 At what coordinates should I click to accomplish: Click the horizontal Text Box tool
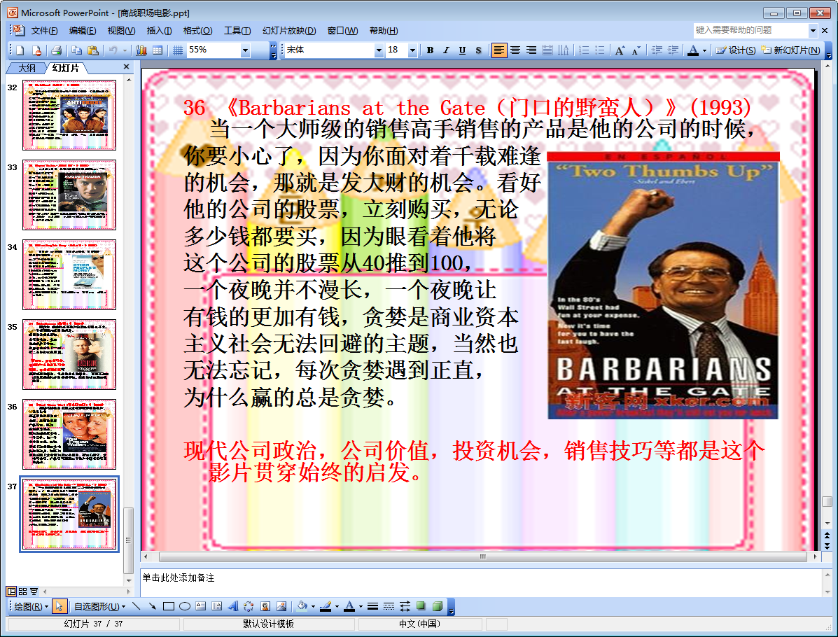tap(200, 606)
